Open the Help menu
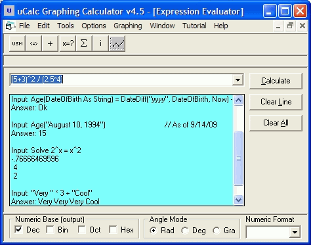 (x=221, y=26)
